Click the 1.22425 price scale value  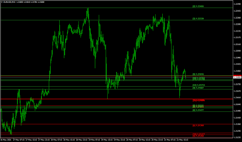237,11
